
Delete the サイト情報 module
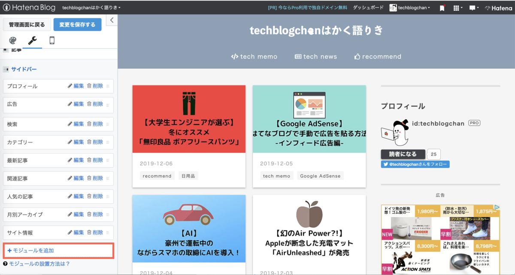[95, 233]
